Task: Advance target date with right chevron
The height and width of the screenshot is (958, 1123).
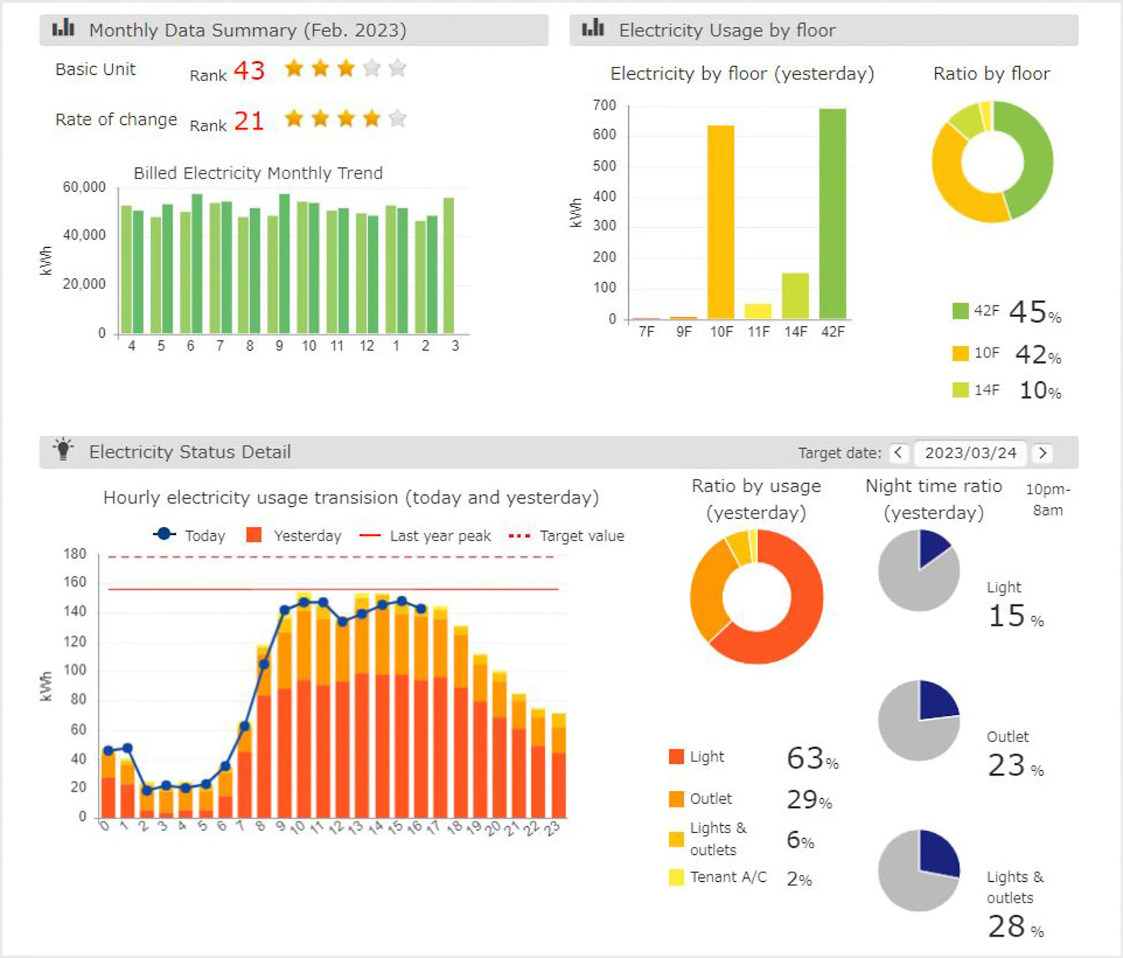Action: point(1042,452)
